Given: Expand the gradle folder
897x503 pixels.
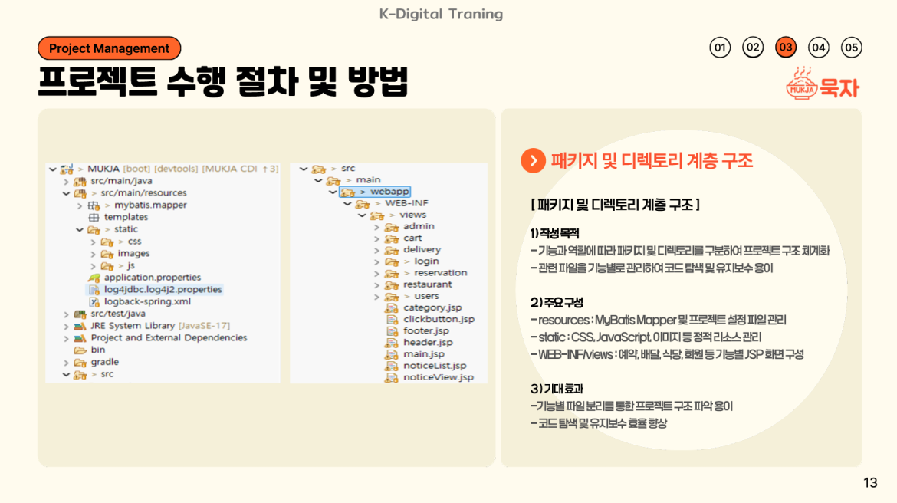Looking at the screenshot, I should pos(67,362).
